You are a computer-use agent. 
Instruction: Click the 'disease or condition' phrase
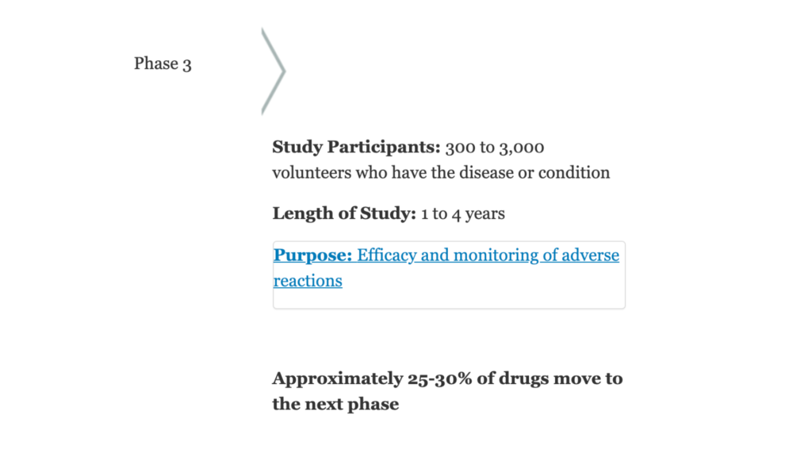(534, 172)
